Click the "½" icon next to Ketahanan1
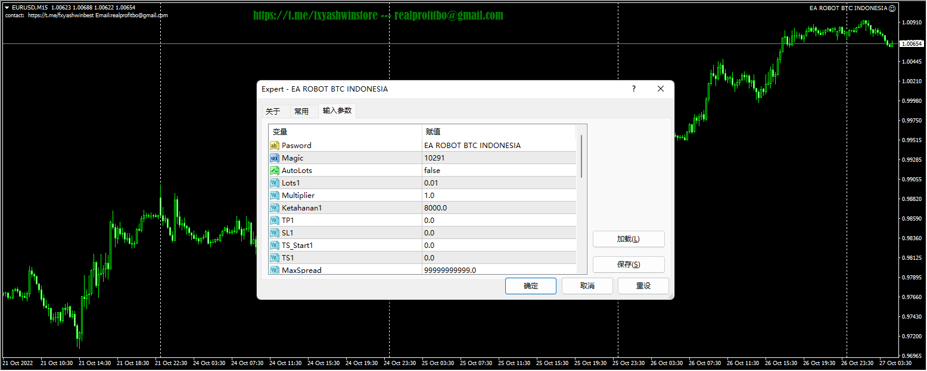 coord(275,207)
